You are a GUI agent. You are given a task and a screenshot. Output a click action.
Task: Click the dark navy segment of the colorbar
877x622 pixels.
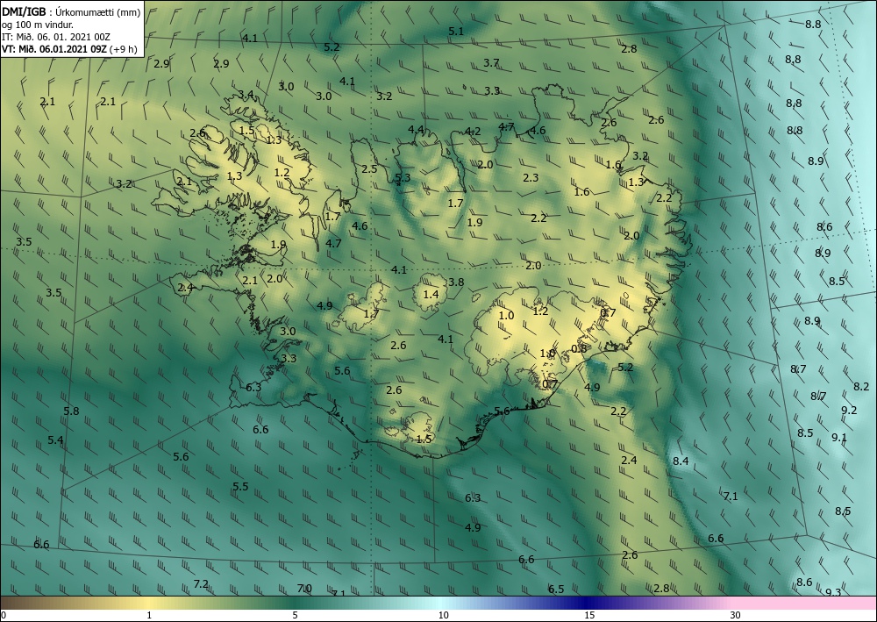click(588, 603)
